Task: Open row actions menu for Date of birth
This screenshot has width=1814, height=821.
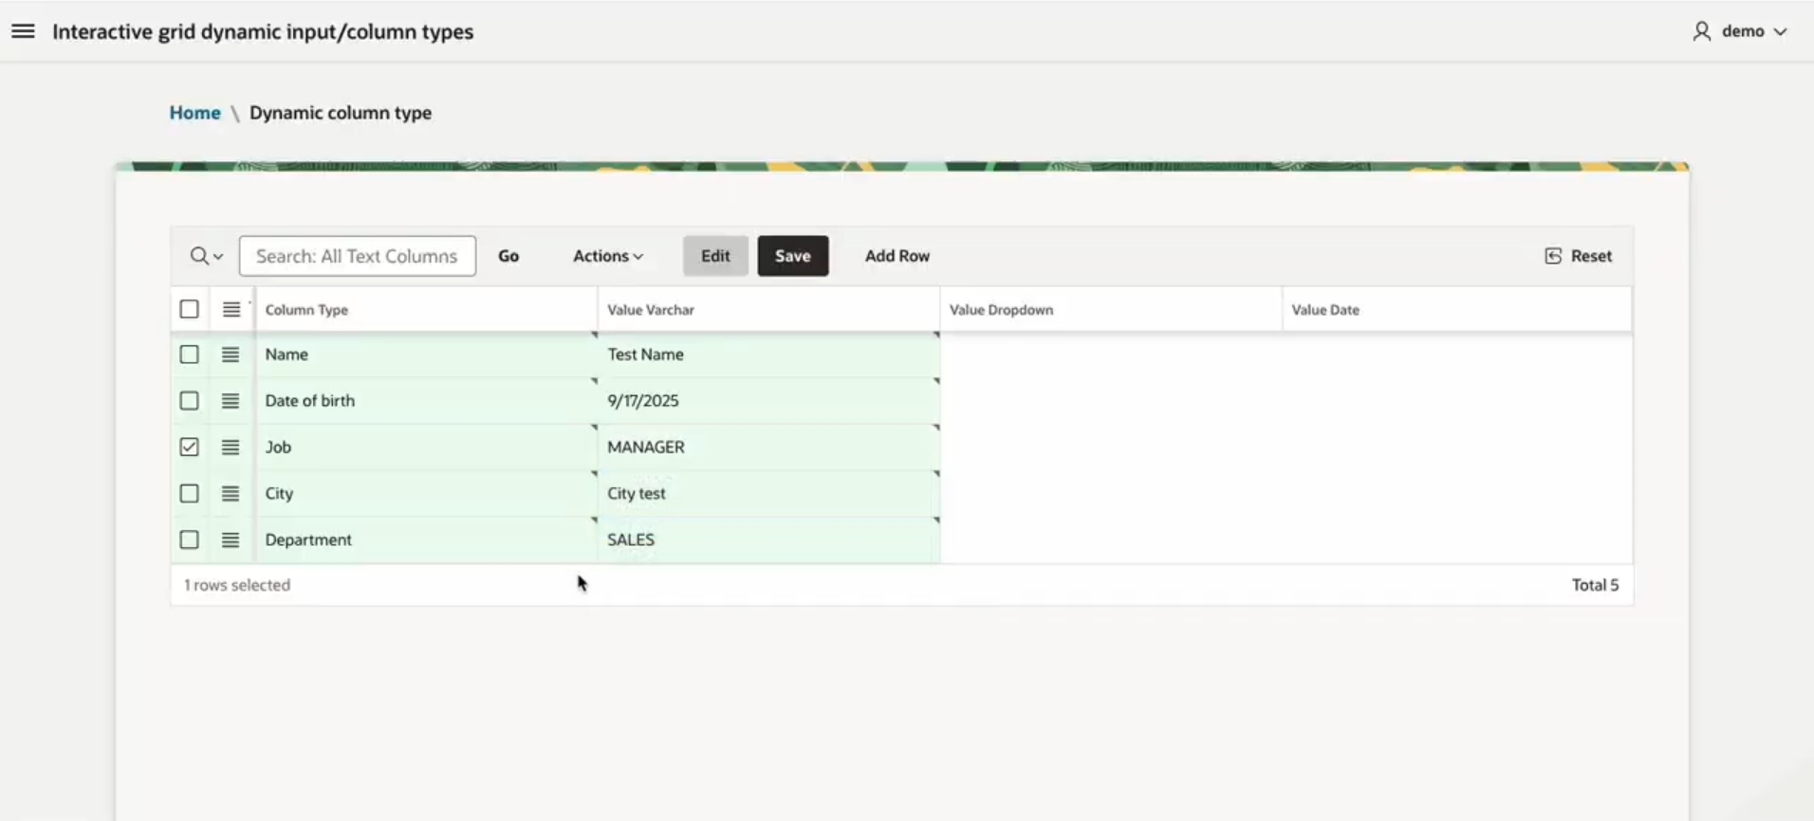Action: click(x=231, y=401)
